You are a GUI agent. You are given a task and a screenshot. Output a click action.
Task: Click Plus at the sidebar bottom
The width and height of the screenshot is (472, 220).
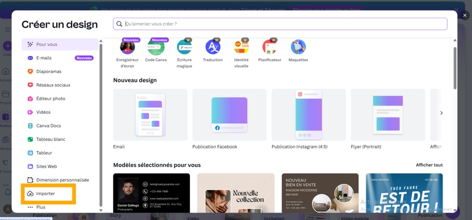pyautogui.click(x=60, y=207)
